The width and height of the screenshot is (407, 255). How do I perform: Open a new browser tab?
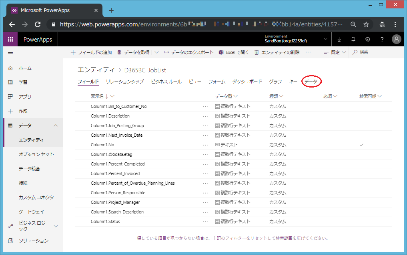pyautogui.click(x=111, y=10)
